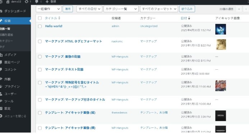Click Hello world! featured image thumbnail
The width and height of the screenshot is (249, 134).
pyautogui.click(x=221, y=29)
